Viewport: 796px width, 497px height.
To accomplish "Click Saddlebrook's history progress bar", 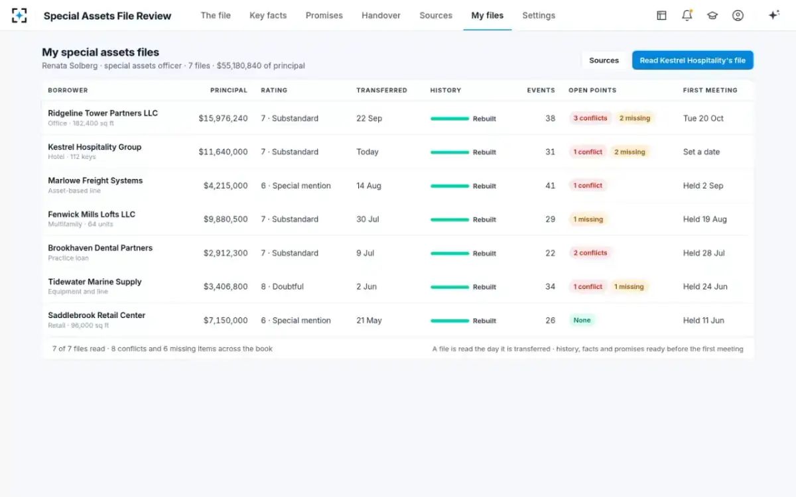I will (450, 321).
